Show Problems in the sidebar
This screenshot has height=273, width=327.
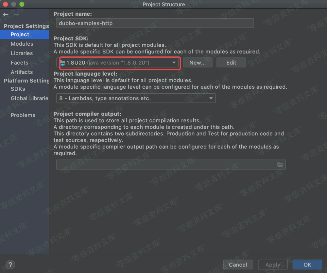pyautogui.click(x=23, y=115)
